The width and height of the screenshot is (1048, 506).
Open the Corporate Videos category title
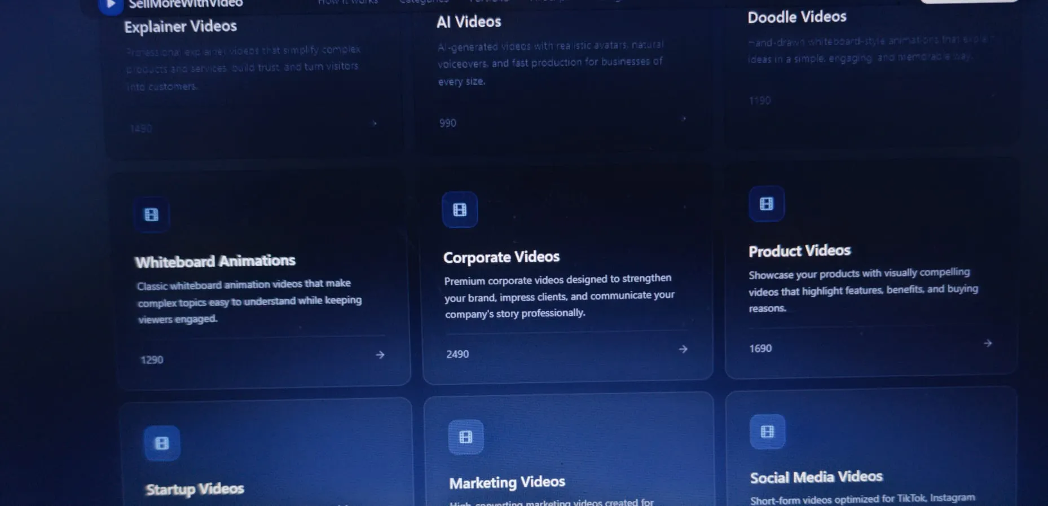(501, 257)
